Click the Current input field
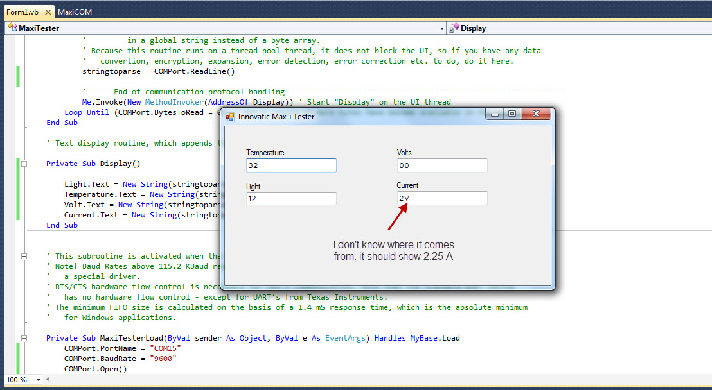The image size is (712, 390). (442, 198)
